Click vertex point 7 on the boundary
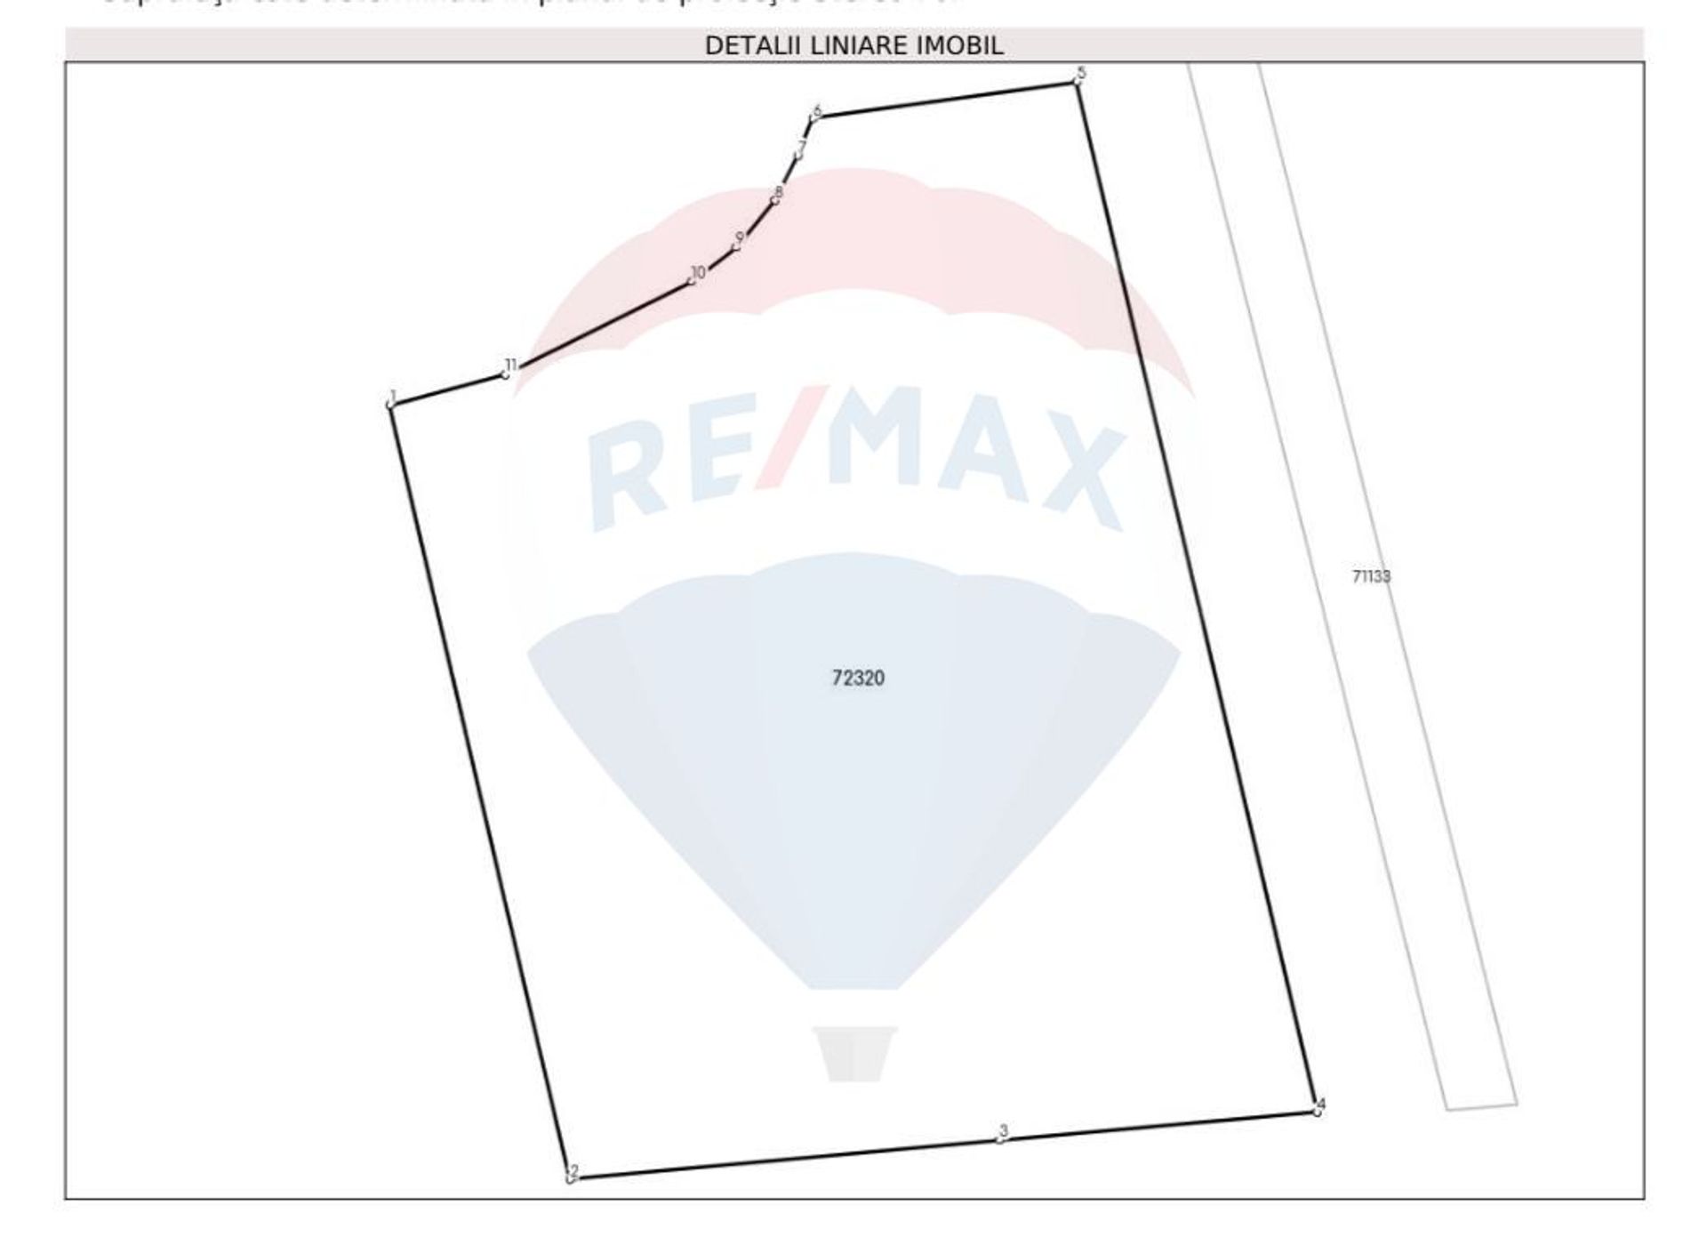The width and height of the screenshot is (1707, 1245). 798,155
